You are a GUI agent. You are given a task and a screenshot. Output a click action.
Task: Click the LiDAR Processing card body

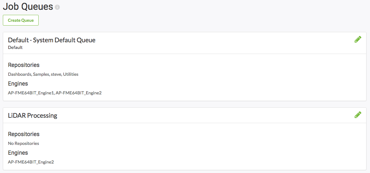(x=185, y=146)
